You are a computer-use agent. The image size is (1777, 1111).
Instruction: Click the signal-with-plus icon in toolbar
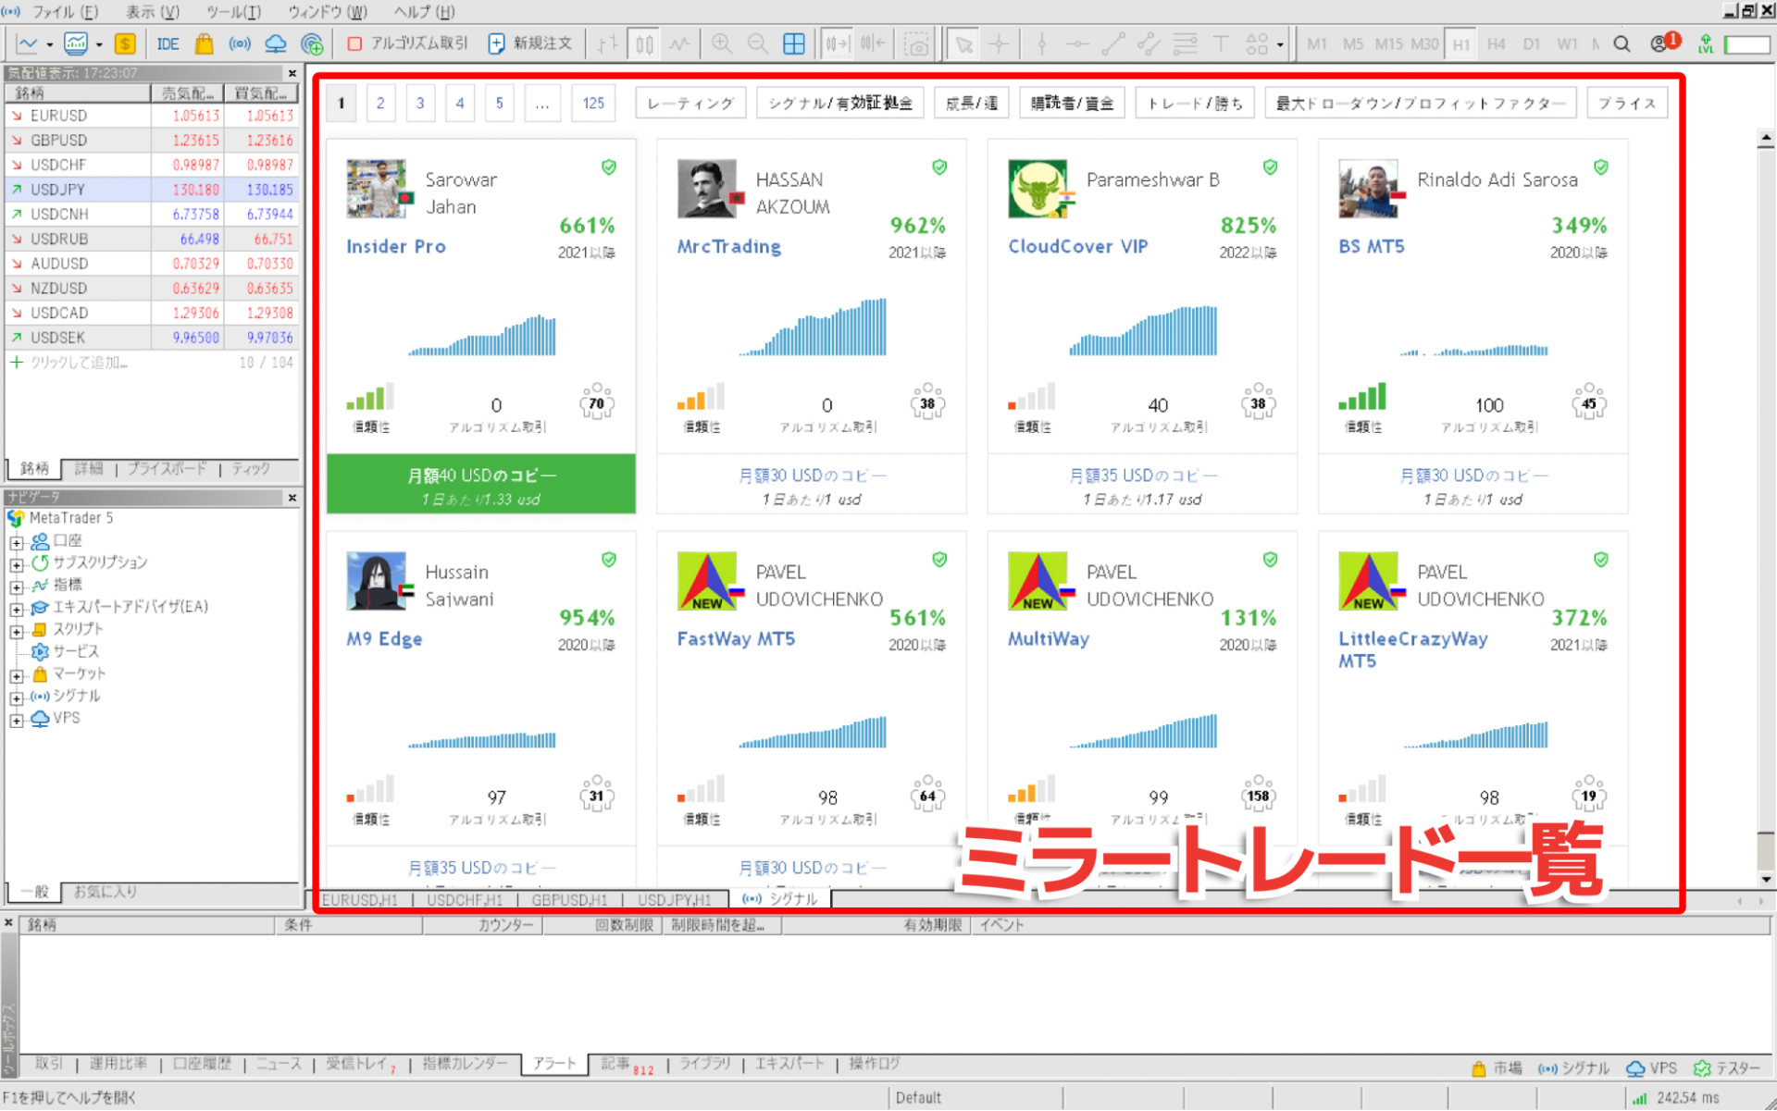(312, 43)
